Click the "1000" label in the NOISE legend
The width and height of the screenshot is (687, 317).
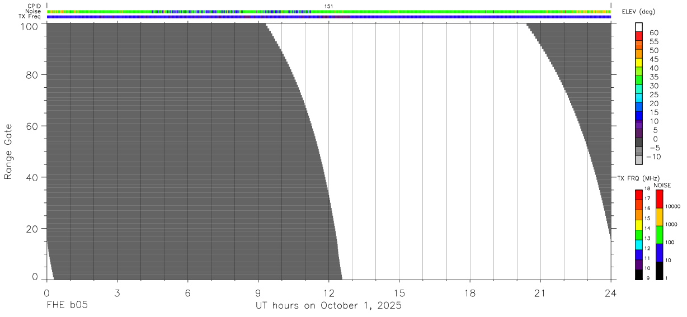click(x=671, y=224)
